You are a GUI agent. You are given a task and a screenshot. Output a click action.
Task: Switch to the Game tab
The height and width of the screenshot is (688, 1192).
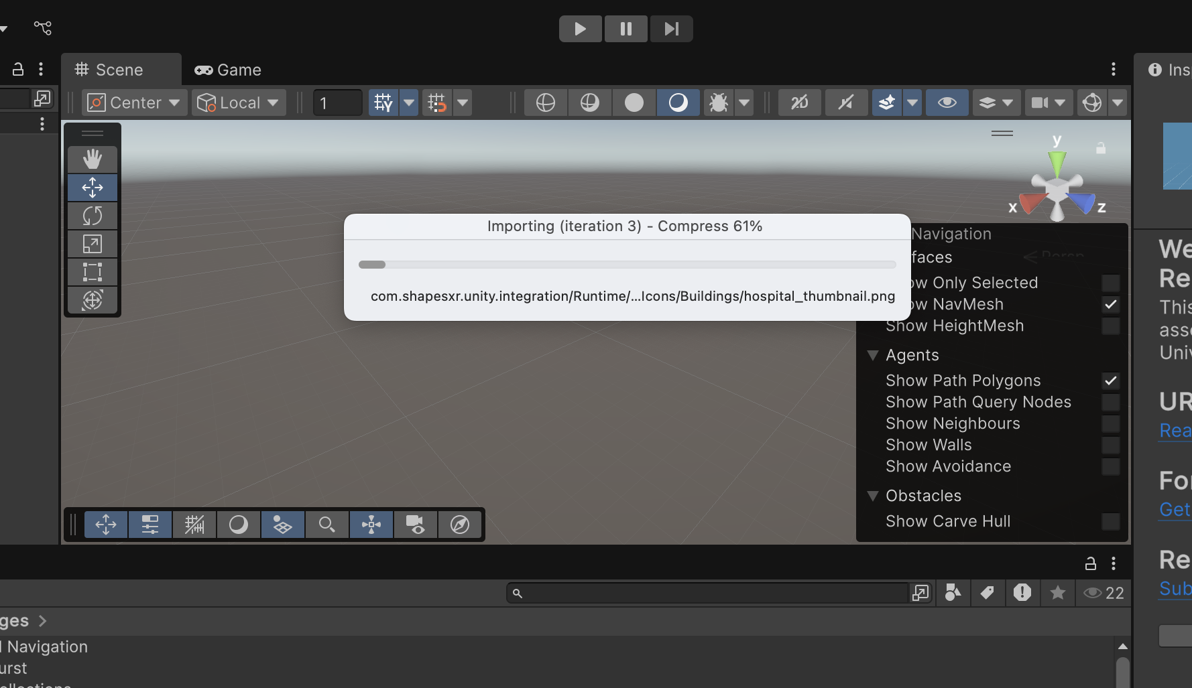point(228,70)
